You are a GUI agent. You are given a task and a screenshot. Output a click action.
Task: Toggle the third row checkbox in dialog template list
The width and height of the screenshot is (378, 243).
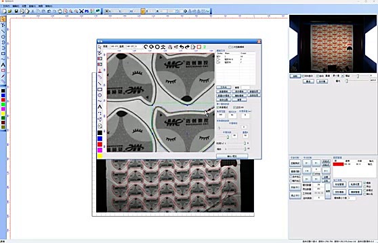tap(218, 62)
